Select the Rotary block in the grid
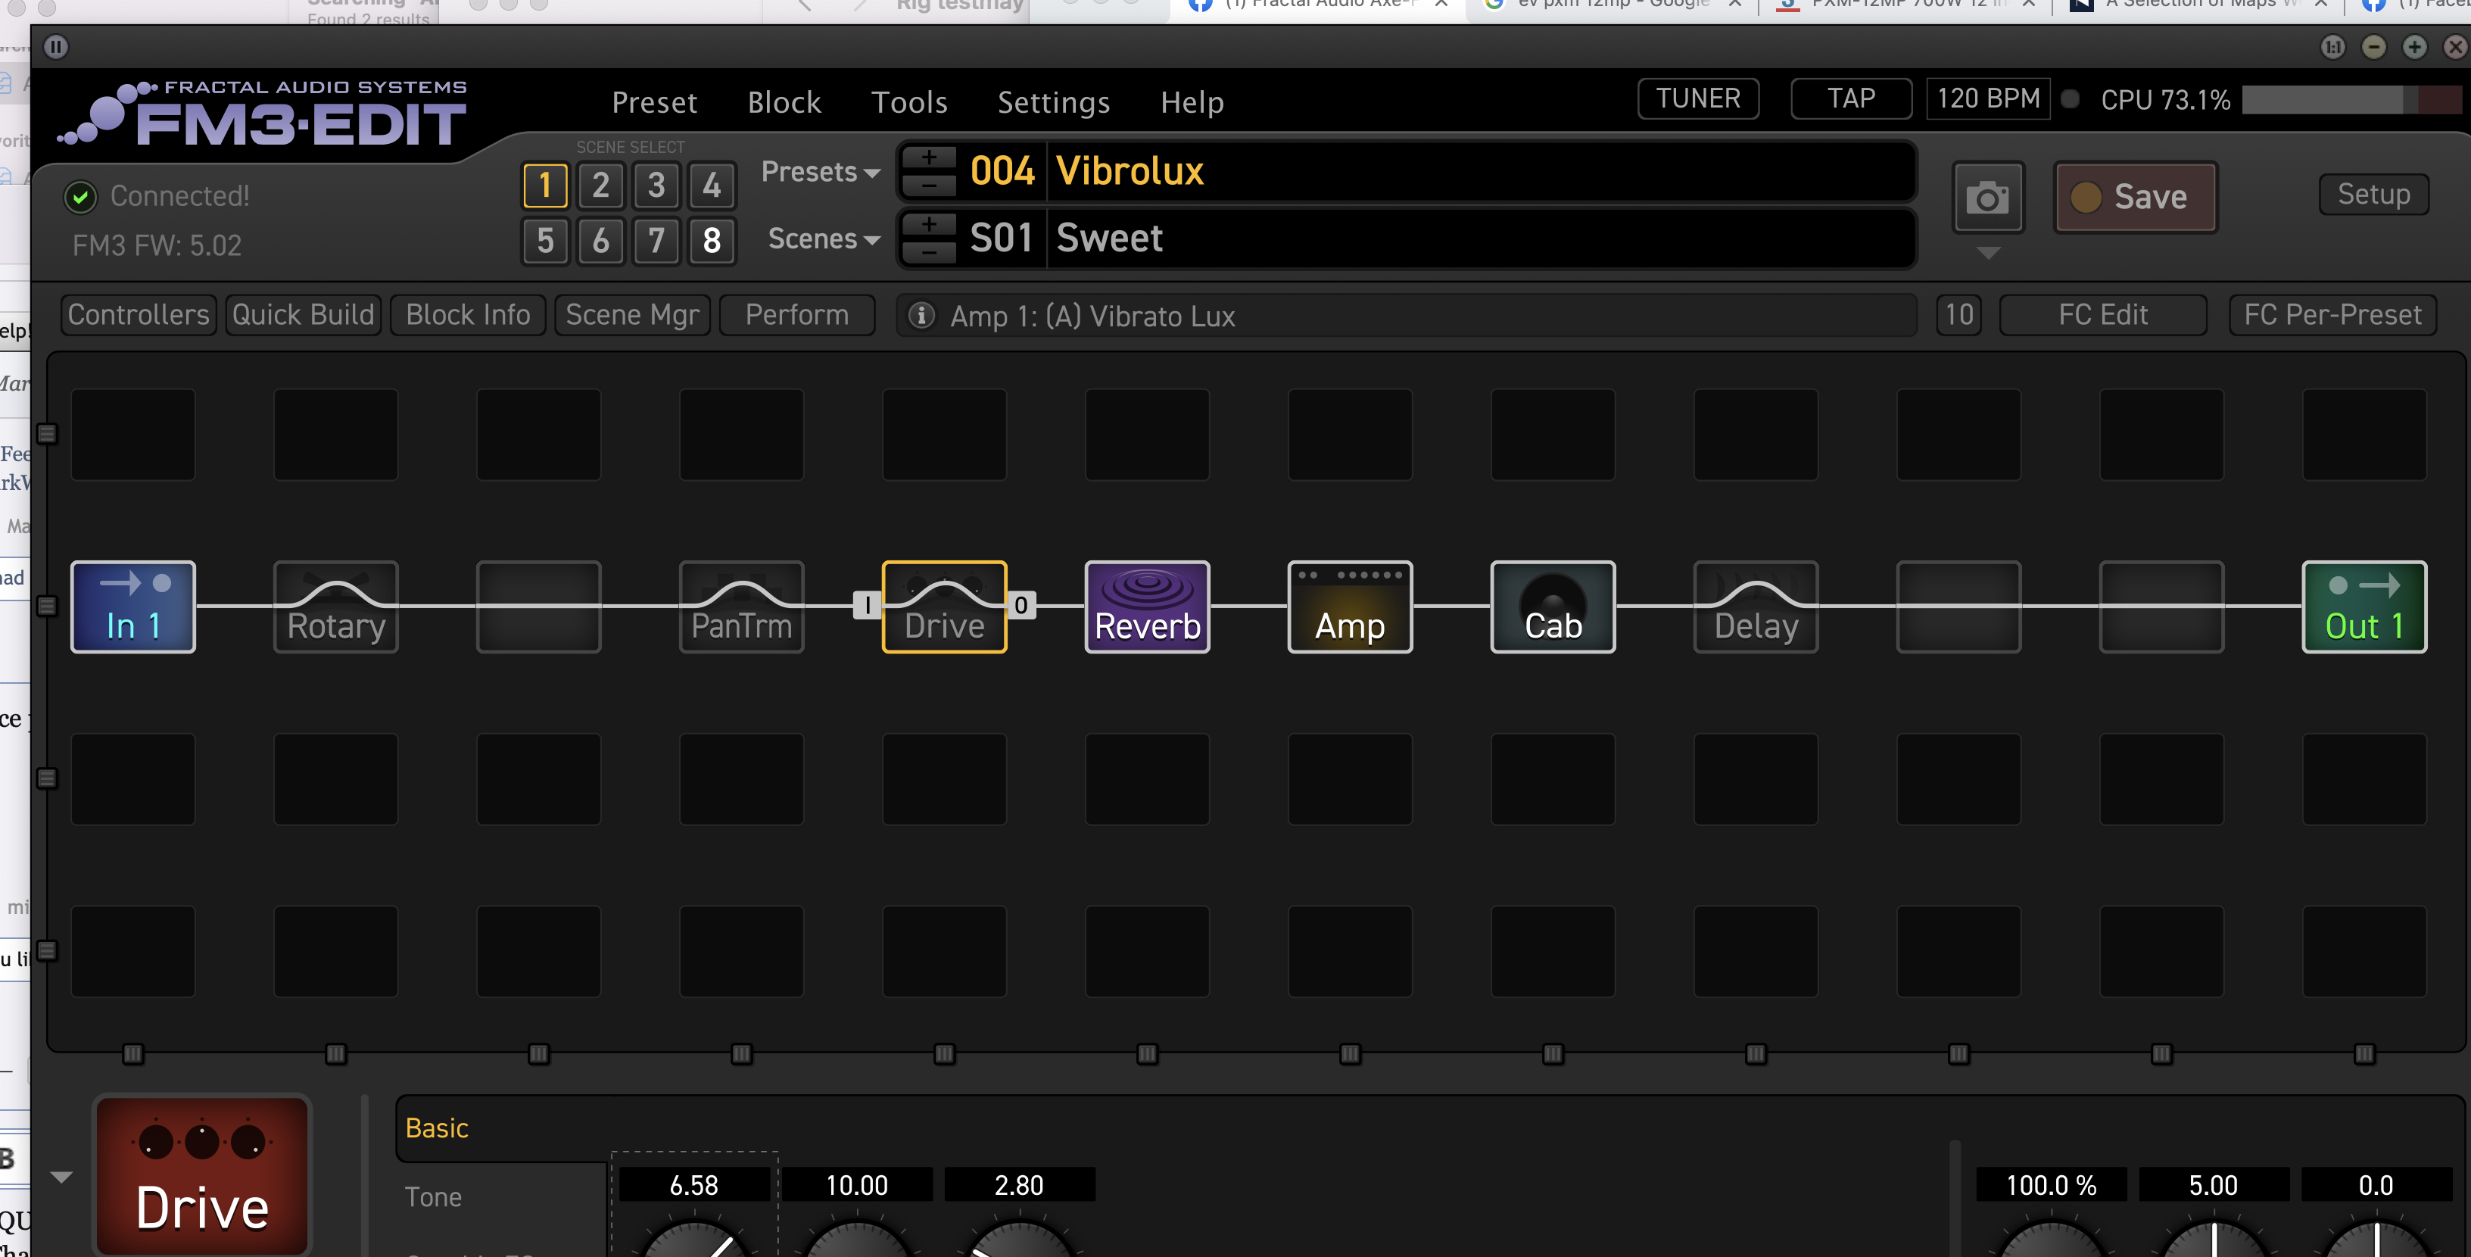This screenshot has width=2471, height=1257. click(x=335, y=607)
